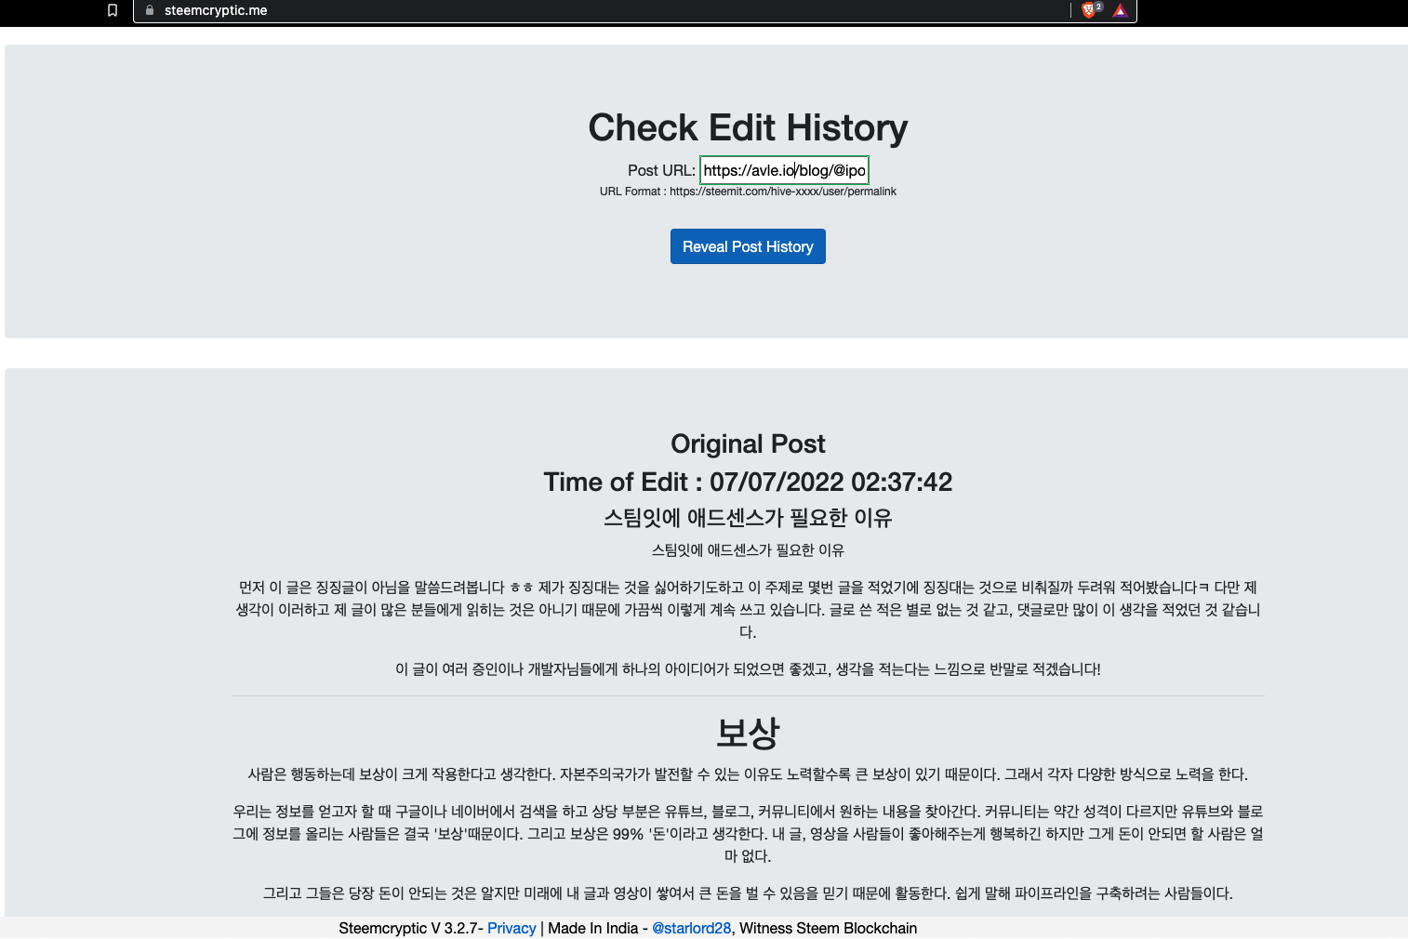Click the Original Post heading
Image resolution: width=1408 pixels, height=939 pixels.
click(x=748, y=443)
